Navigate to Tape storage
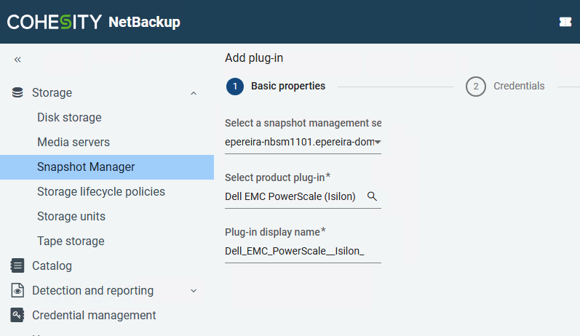This screenshot has width=580, height=336. point(71,241)
